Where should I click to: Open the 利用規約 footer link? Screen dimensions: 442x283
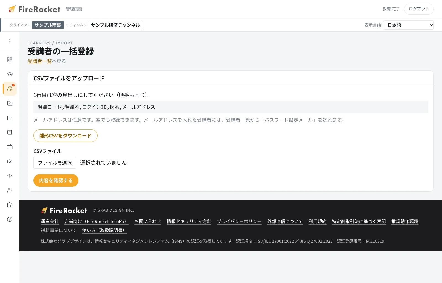coord(317,221)
